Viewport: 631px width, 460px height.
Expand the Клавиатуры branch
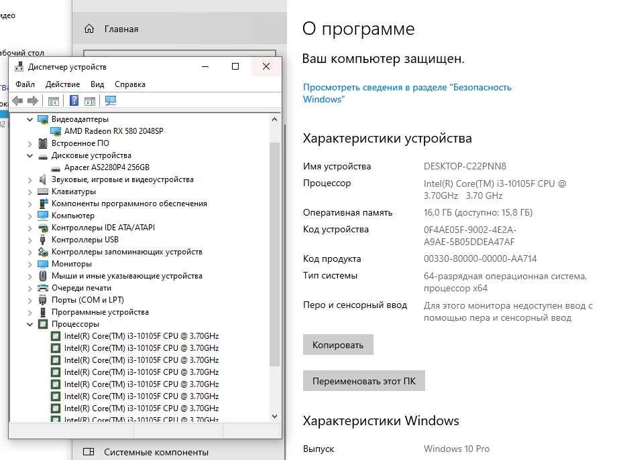pyautogui.click(x=30, y=192)
